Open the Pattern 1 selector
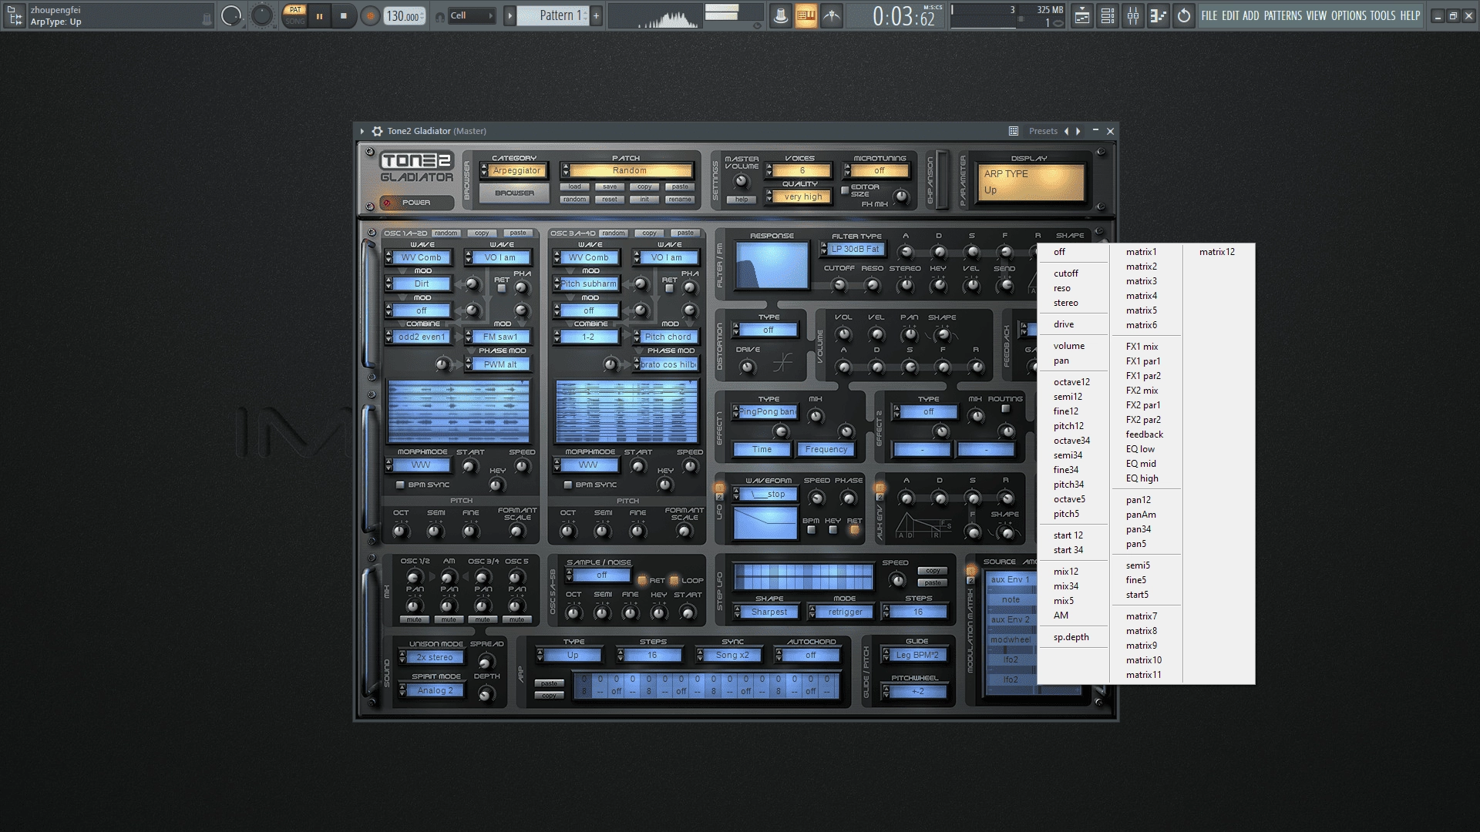This screenshot has width=1480, height=832. (x=553, y=15)
